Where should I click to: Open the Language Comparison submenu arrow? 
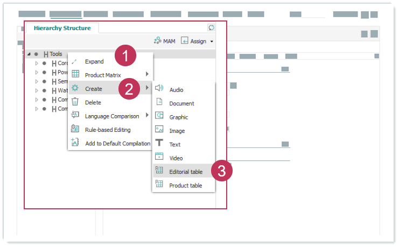pyautogui.click(x=147, y=115)
